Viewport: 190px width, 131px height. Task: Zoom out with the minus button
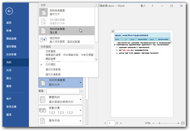[153, 123]
